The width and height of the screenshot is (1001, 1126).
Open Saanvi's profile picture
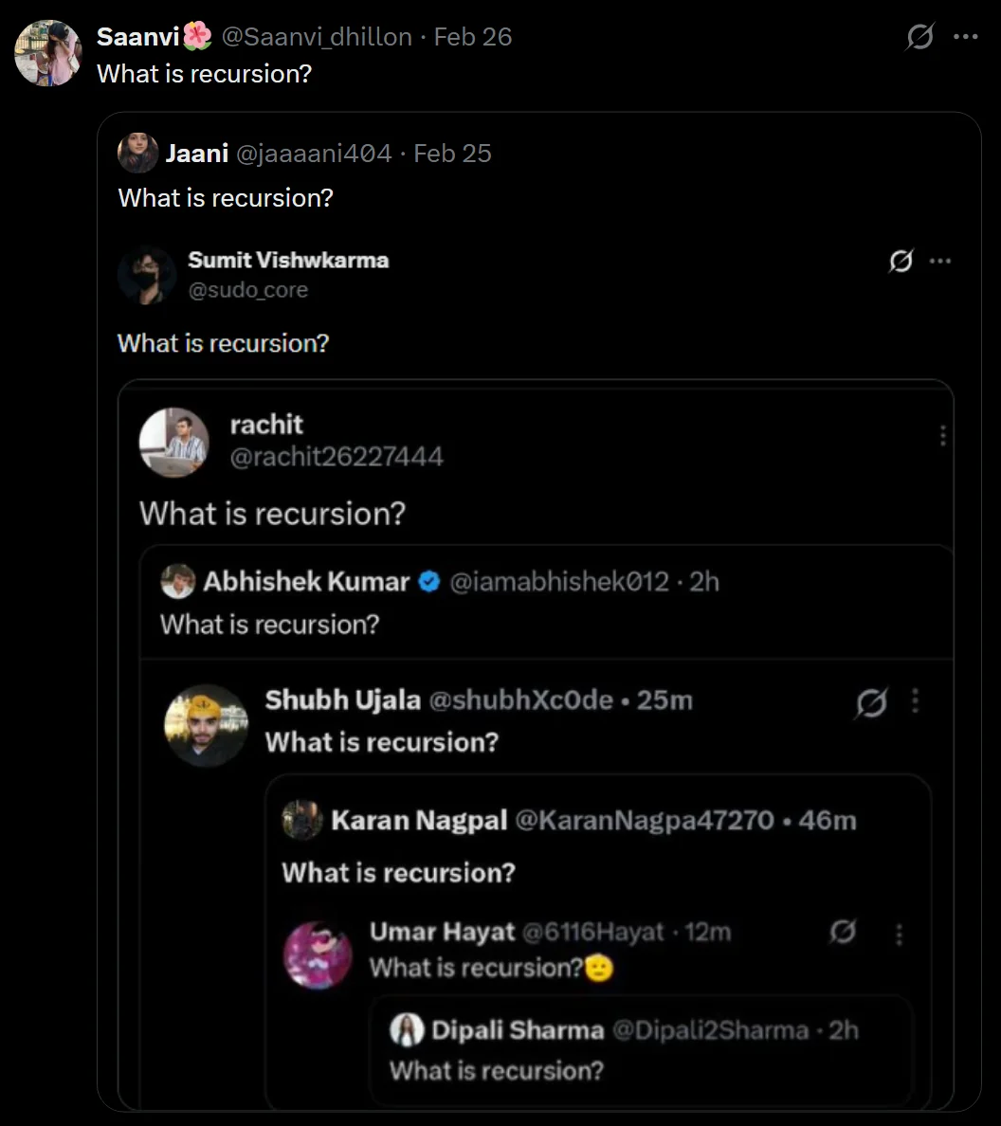tap(47, 53)
